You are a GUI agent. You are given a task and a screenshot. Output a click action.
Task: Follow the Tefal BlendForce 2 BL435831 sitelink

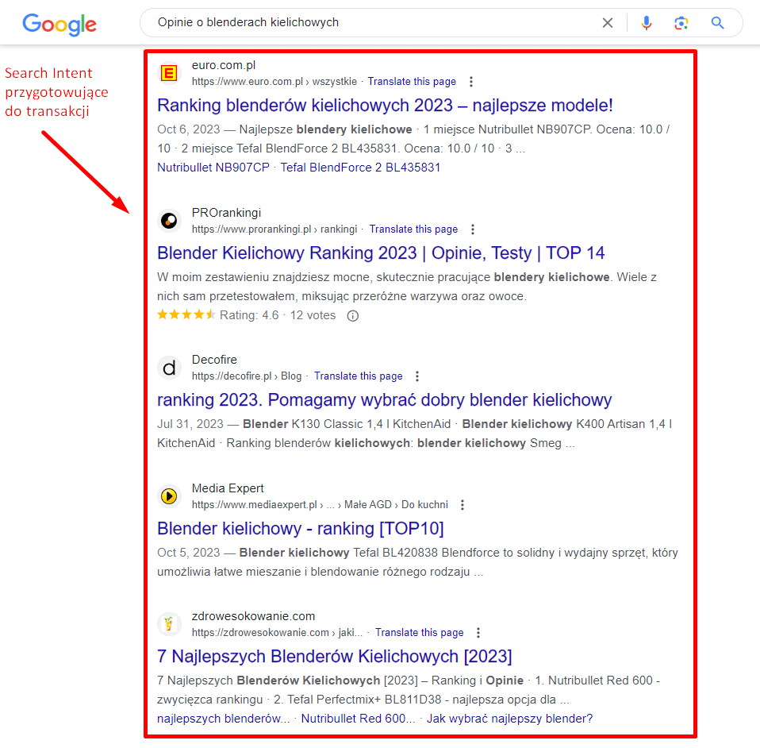pos(360,168)
